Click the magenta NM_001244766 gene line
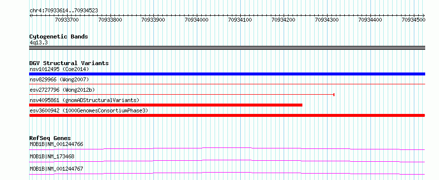Image resolution: width=439 pixels, height=180 pixels. coord(227,148)
